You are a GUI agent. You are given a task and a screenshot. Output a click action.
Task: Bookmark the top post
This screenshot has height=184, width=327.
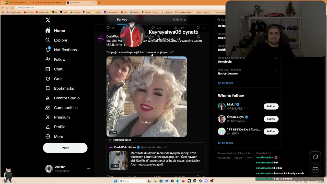pyautogui.click(x=198, y=28)
